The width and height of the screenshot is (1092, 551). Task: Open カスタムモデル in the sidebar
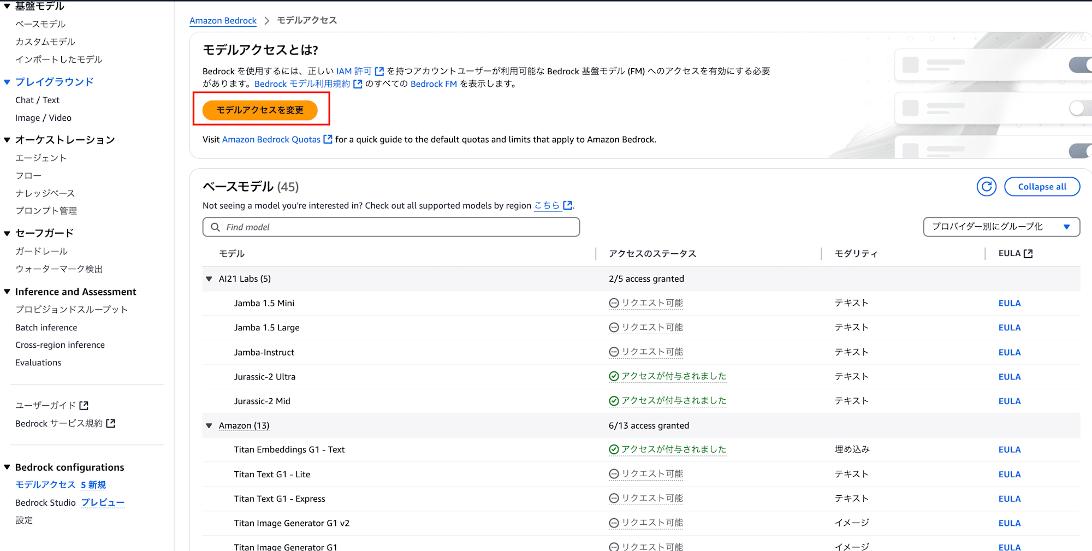tap(45, 42)
